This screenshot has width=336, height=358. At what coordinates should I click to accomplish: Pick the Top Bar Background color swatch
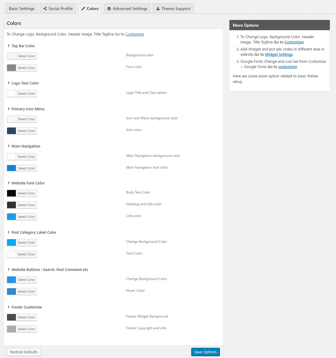click(x=11, y=56)
